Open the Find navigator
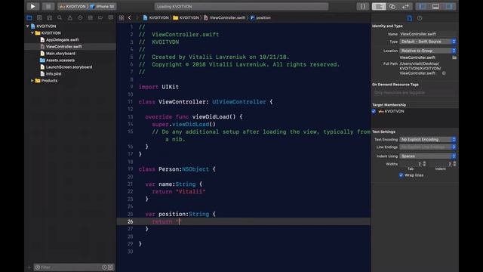The width and height of the screenshot is (483, 272). click(60, 18)
